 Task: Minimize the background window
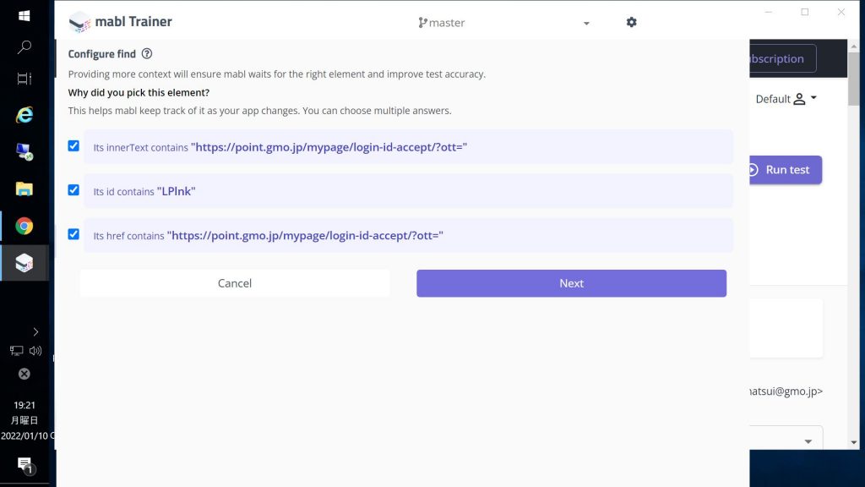point(769,12)
